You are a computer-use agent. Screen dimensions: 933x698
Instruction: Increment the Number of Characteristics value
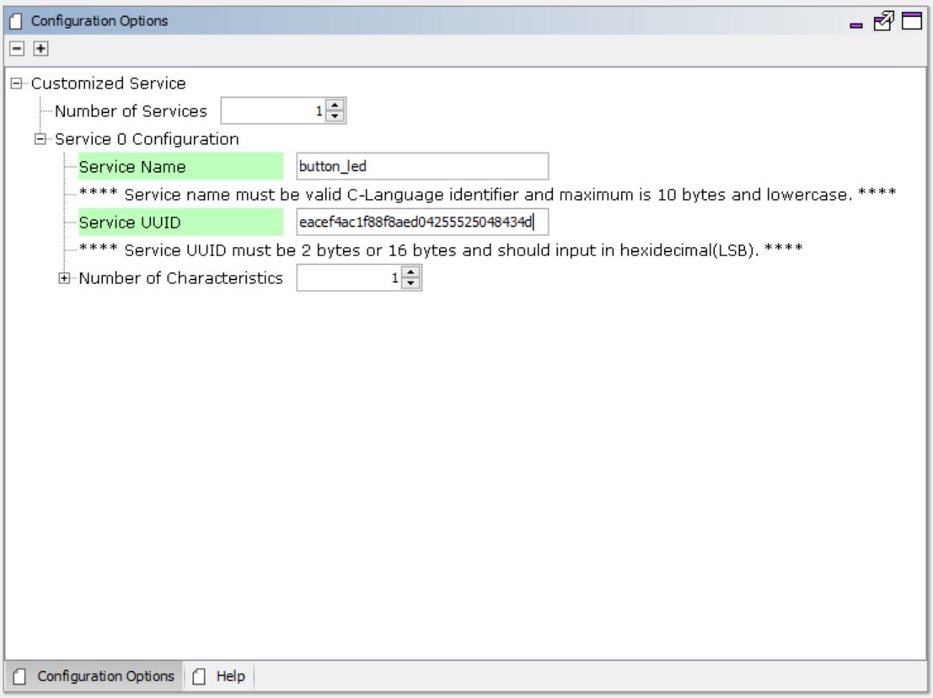tap(410, 272)
